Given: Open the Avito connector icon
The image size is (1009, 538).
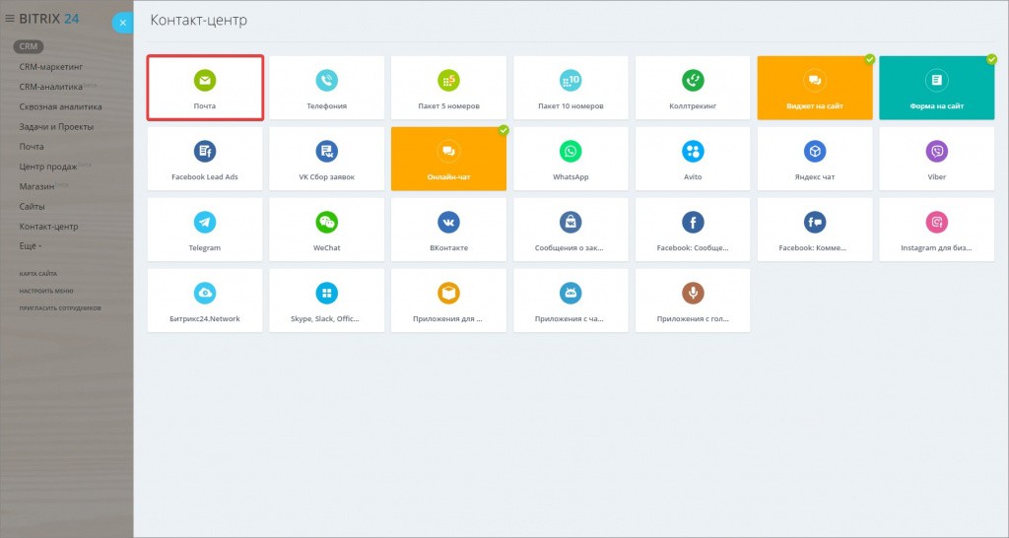Looking at the screenshot, I should click(x=693, y=151).
